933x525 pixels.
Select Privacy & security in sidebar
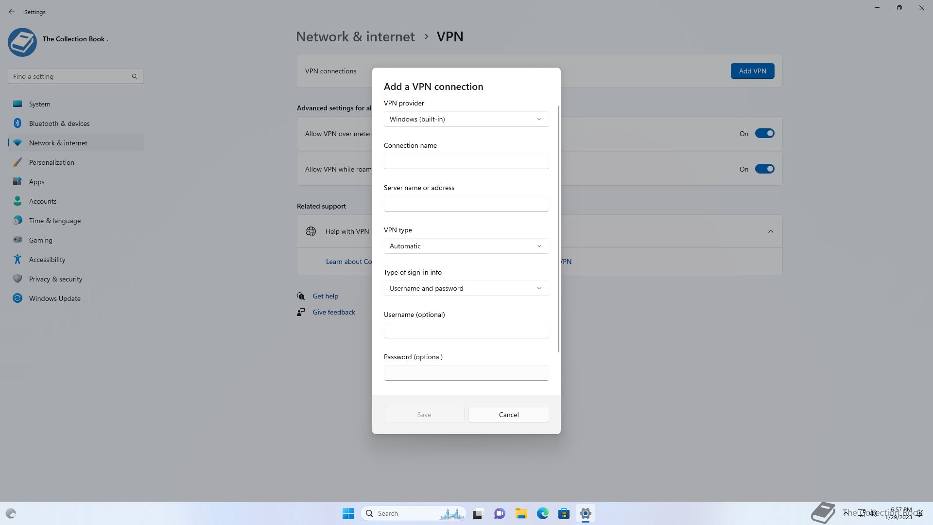click(55, 279)
